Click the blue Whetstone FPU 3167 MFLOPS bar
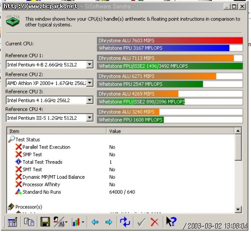 [x=170, y=48]
